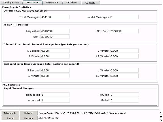Screen dimensions: 163x122
Task: Click Outbound rate 15 Minute field
Action: [124, 76]
